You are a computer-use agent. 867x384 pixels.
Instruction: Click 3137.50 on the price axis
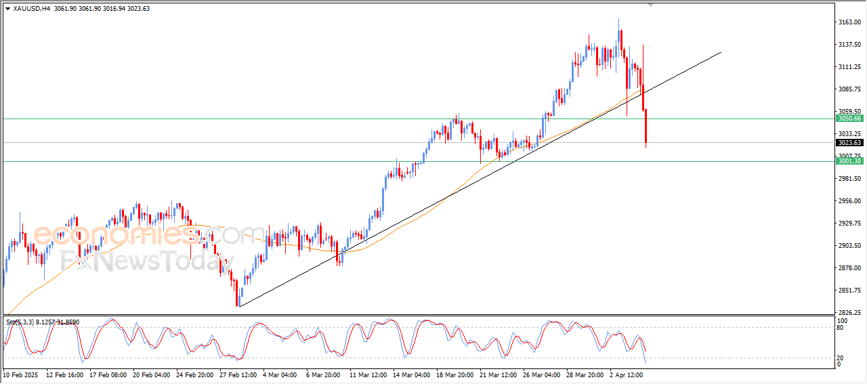(x=849, y=45)
